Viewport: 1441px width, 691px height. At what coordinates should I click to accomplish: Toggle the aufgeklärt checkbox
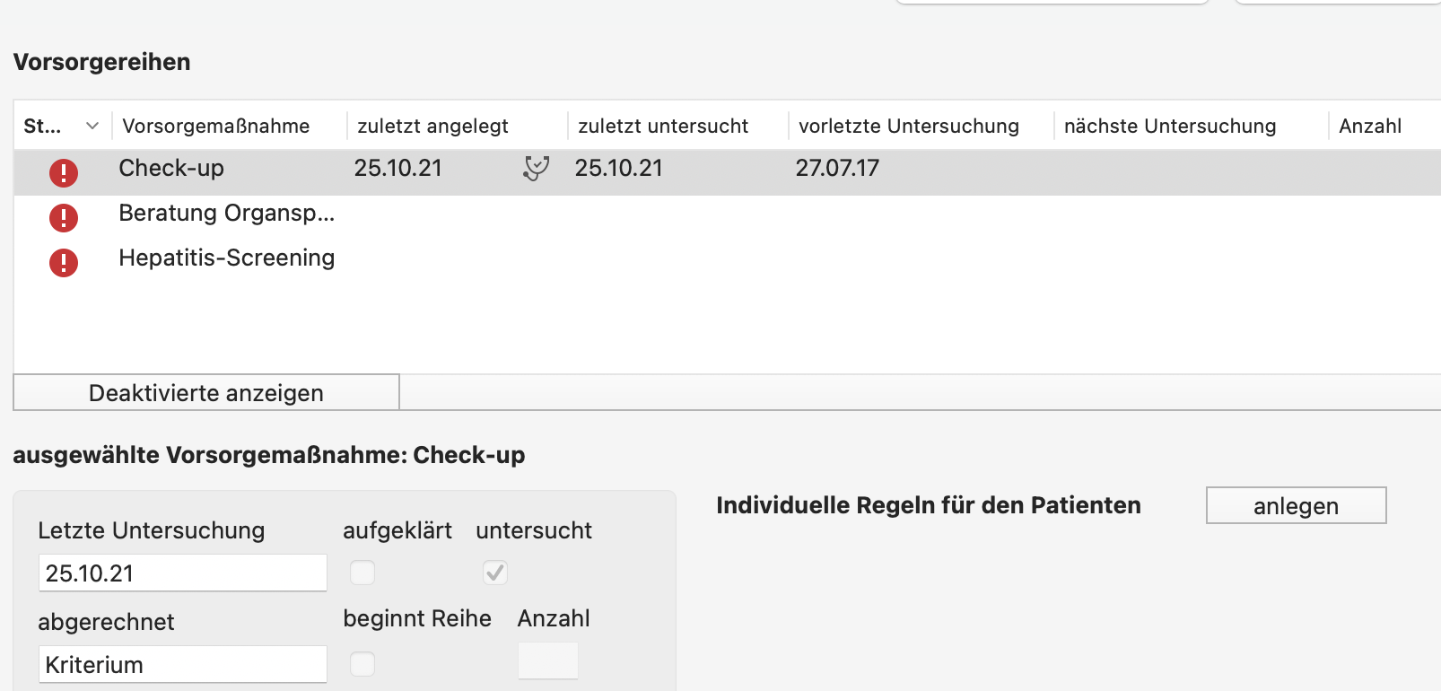pyautogui.click(x=362, y=573)
